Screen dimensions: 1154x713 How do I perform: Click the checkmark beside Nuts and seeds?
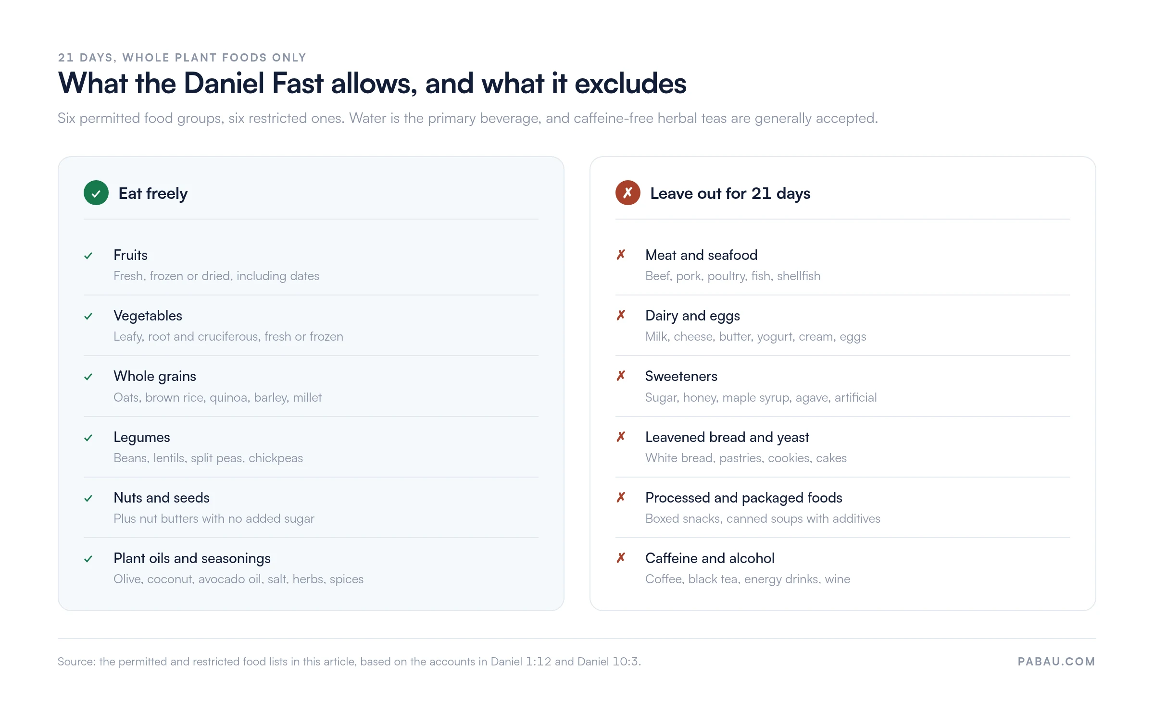88,498
